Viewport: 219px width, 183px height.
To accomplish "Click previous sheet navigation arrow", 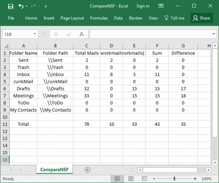I will tap(11, 170).
